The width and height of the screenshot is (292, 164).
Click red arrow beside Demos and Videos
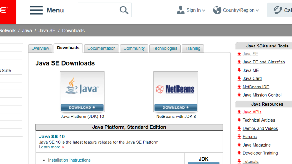pyautogui.click(x=239, y=128)
